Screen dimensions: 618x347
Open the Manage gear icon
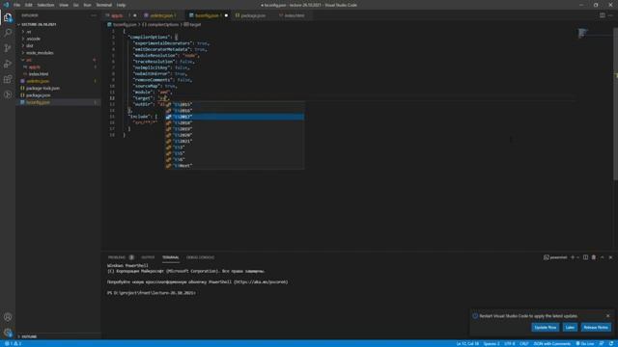(8, 333)
